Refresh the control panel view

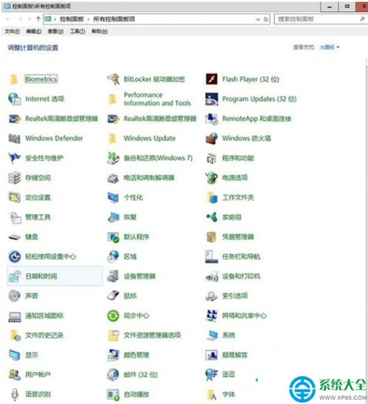[x=266, y=19]
